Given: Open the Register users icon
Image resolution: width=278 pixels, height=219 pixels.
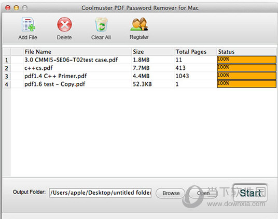Looking at the screenshot, I should pos(139,24).
